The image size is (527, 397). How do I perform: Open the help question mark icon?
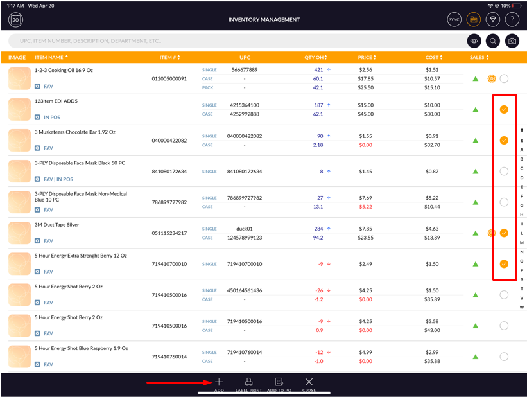click(512, 20)
